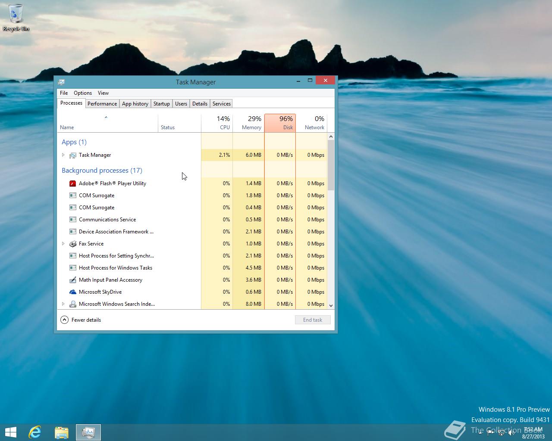Click the 8.0 MB memory cell
552x441 pixels.
tap(248, 304)
